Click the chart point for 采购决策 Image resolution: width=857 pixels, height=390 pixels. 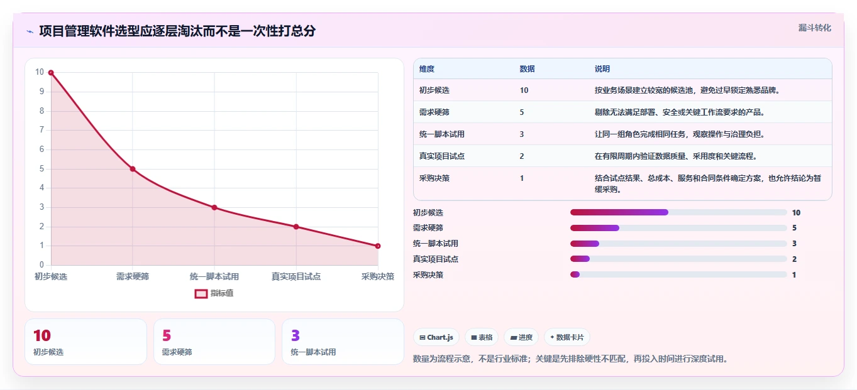378,246
